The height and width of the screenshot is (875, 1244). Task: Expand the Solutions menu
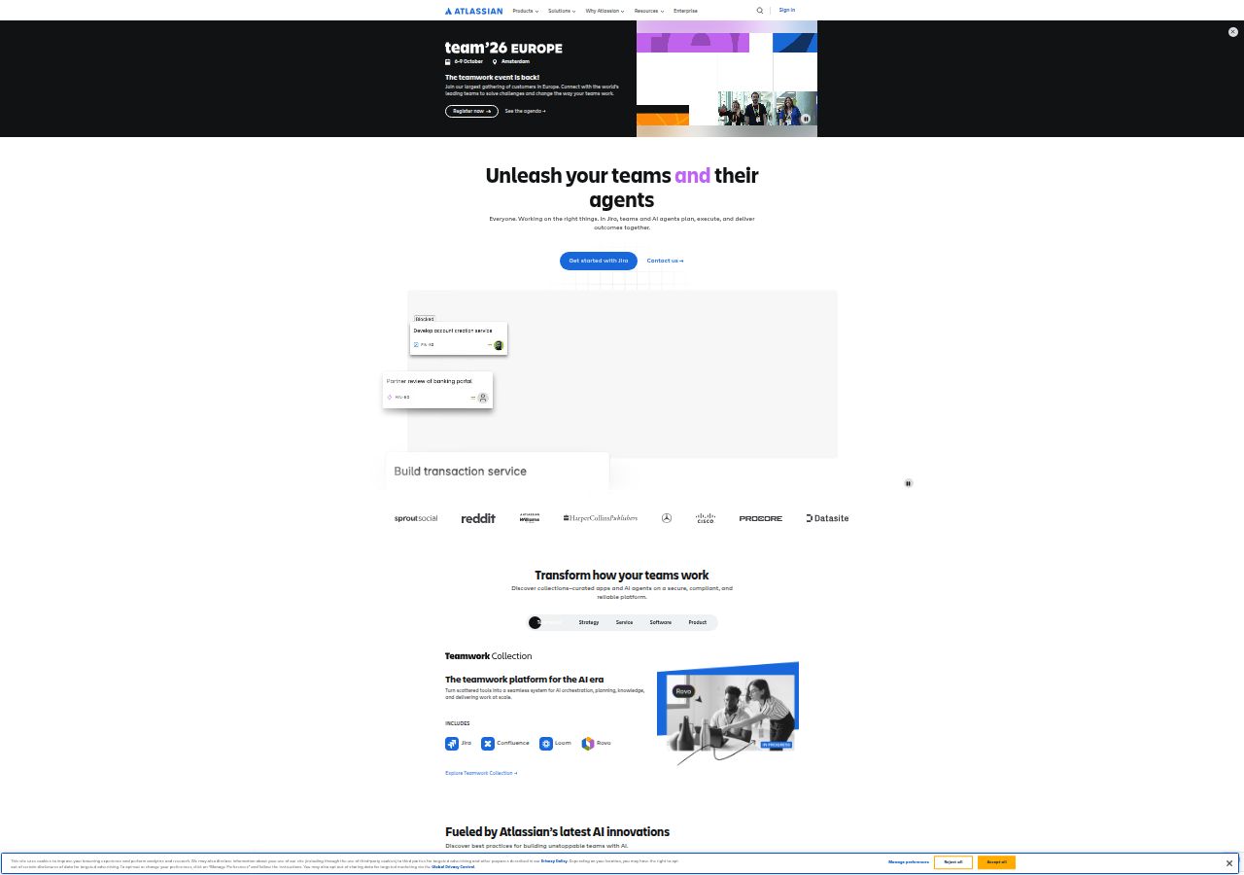pos(562,11)
